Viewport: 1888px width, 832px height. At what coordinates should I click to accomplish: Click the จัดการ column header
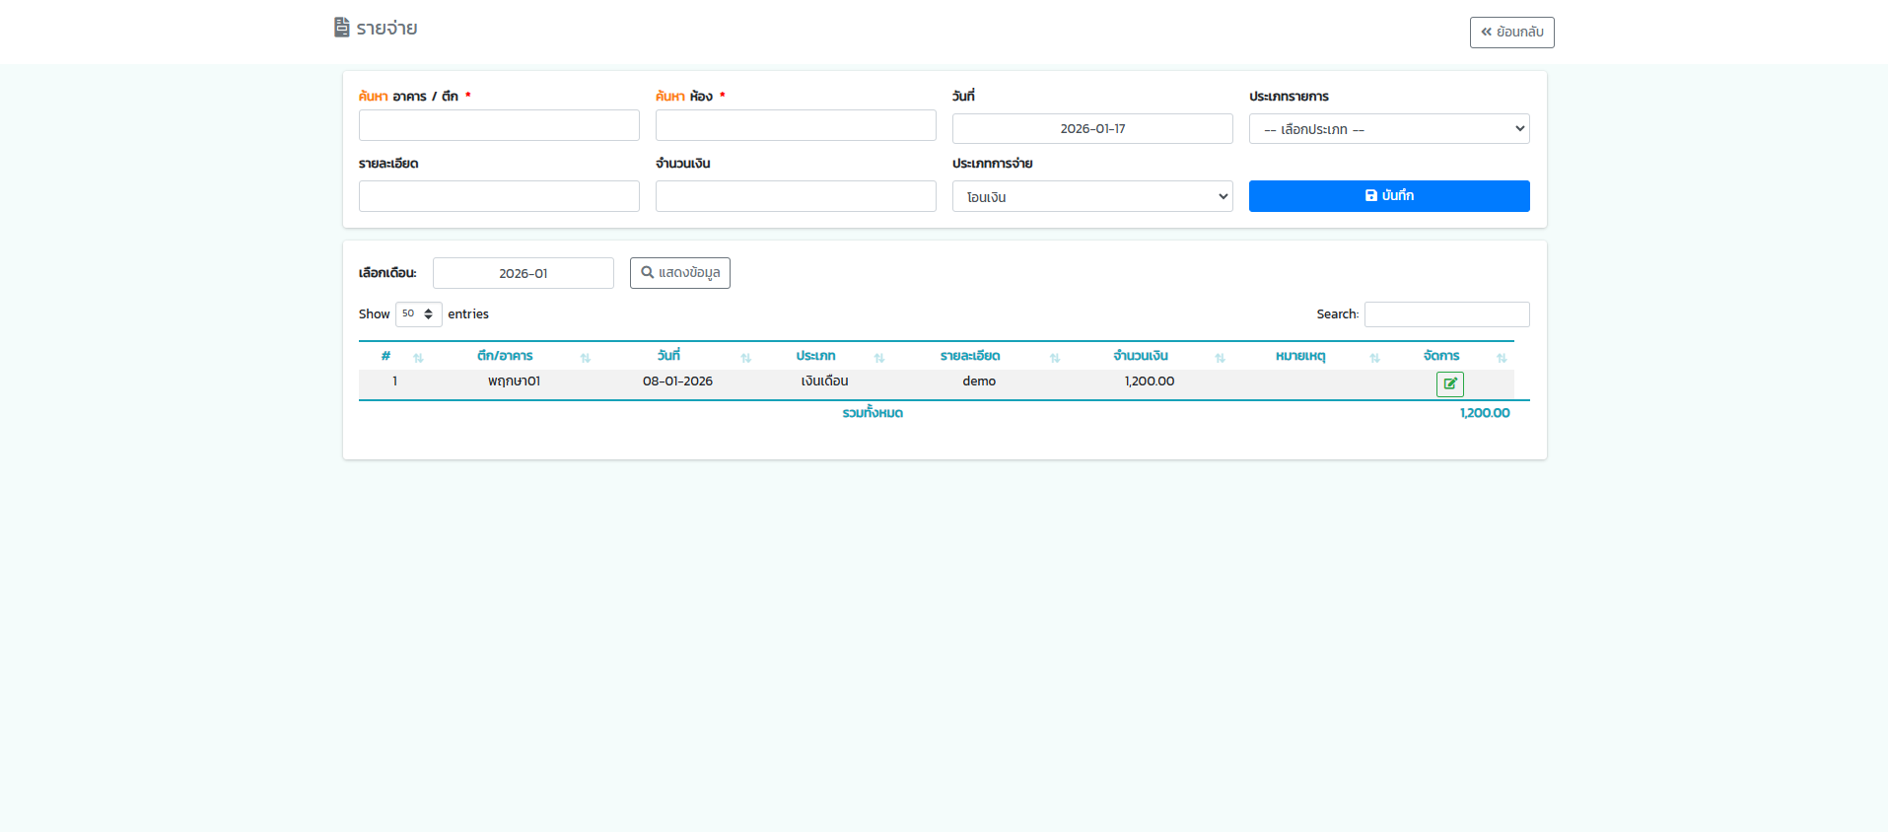click(1441, 356)
